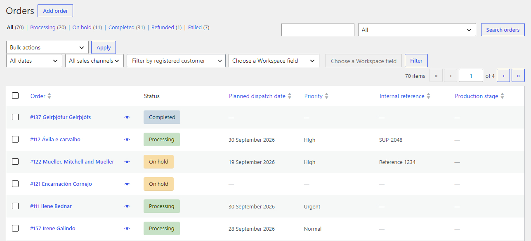Click the Processing badge for #157
531x241 pixels.
point(162,229)
